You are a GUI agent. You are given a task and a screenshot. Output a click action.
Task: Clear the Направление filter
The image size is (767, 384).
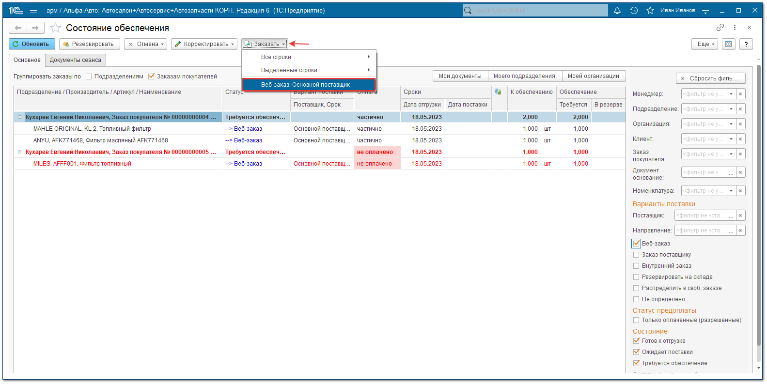click(x=740, y=230)
